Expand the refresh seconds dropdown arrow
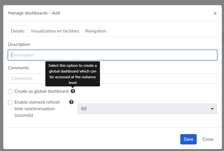This screenshot has height=151, width=224. coord(212,109)
